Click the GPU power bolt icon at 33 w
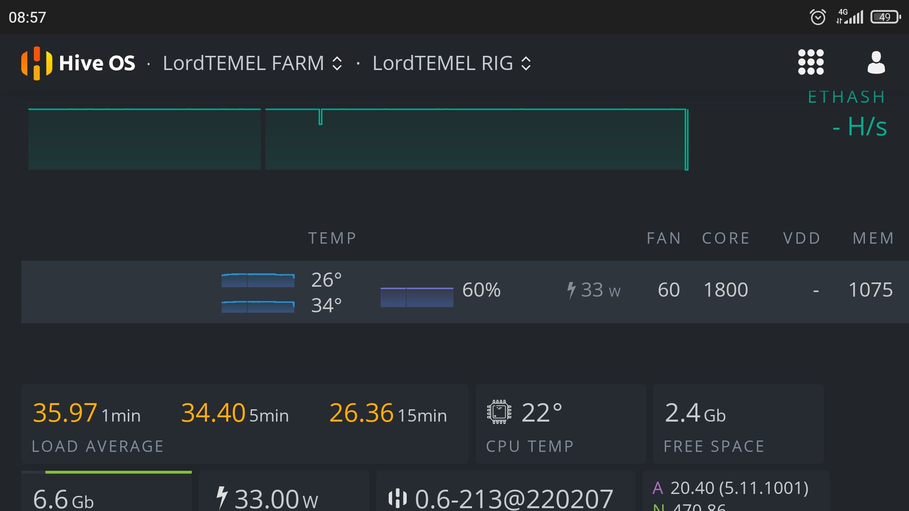The width and height of the screenshot is (909, 511). (x=571, y=290)
